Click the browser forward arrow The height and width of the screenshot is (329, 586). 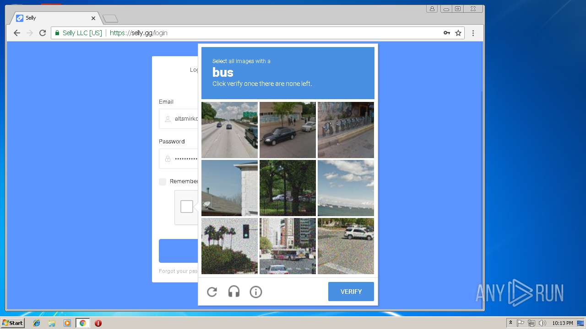(30, 33)
